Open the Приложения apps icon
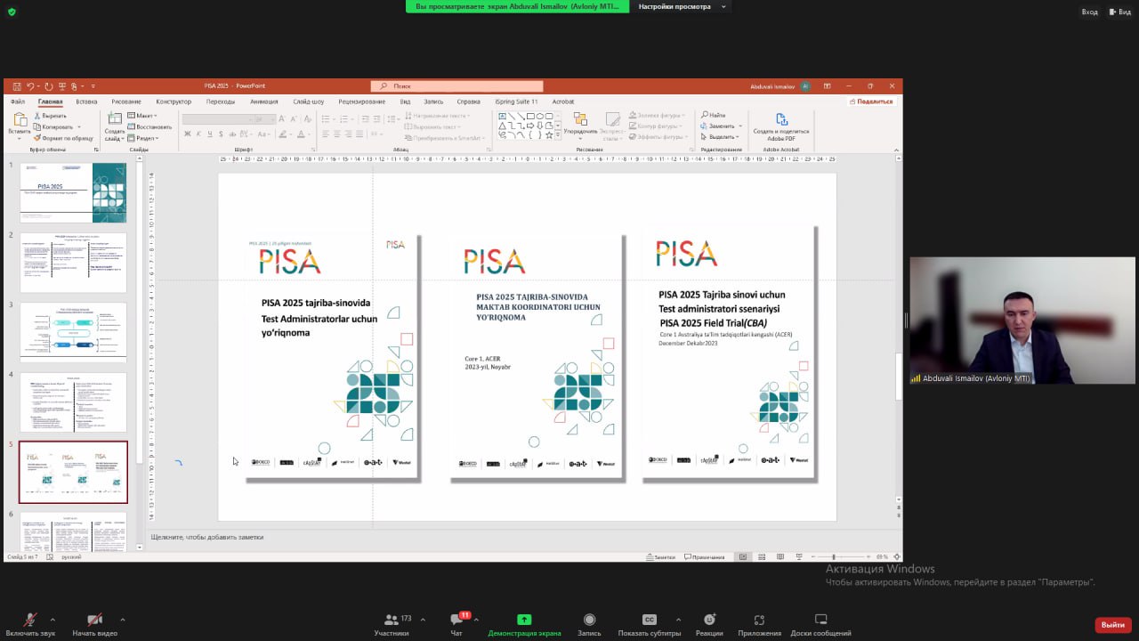This screenshot has width=1139, height=641. click(x=759, y=621)
